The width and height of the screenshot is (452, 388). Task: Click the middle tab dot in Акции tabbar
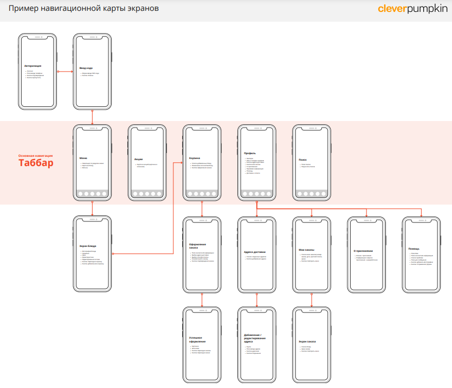pyautogui.click(x=147, y=194)
